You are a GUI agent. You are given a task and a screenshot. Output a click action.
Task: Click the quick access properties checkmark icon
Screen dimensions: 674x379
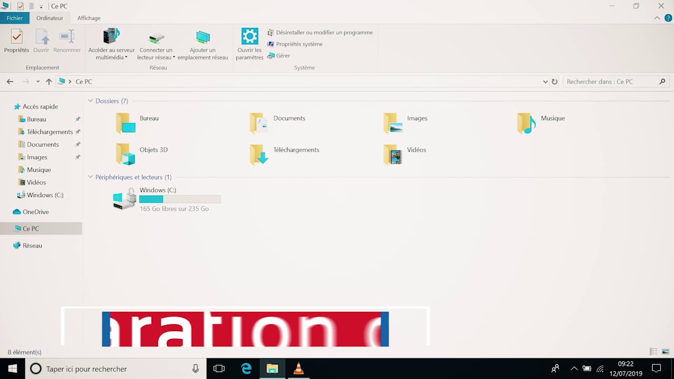(x=21, y=6)
